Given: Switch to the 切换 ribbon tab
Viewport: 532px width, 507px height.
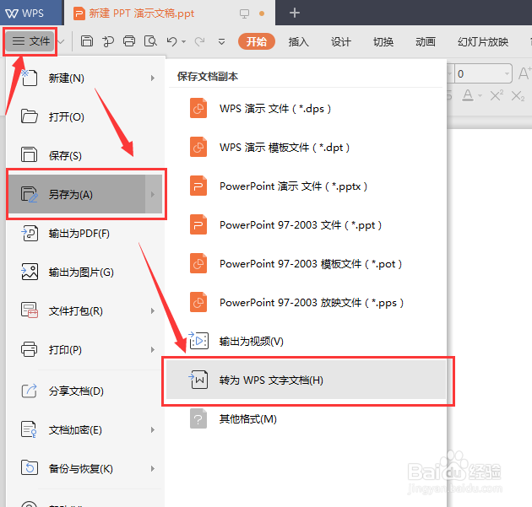Looking at the screenshot, I should [383, 41].
